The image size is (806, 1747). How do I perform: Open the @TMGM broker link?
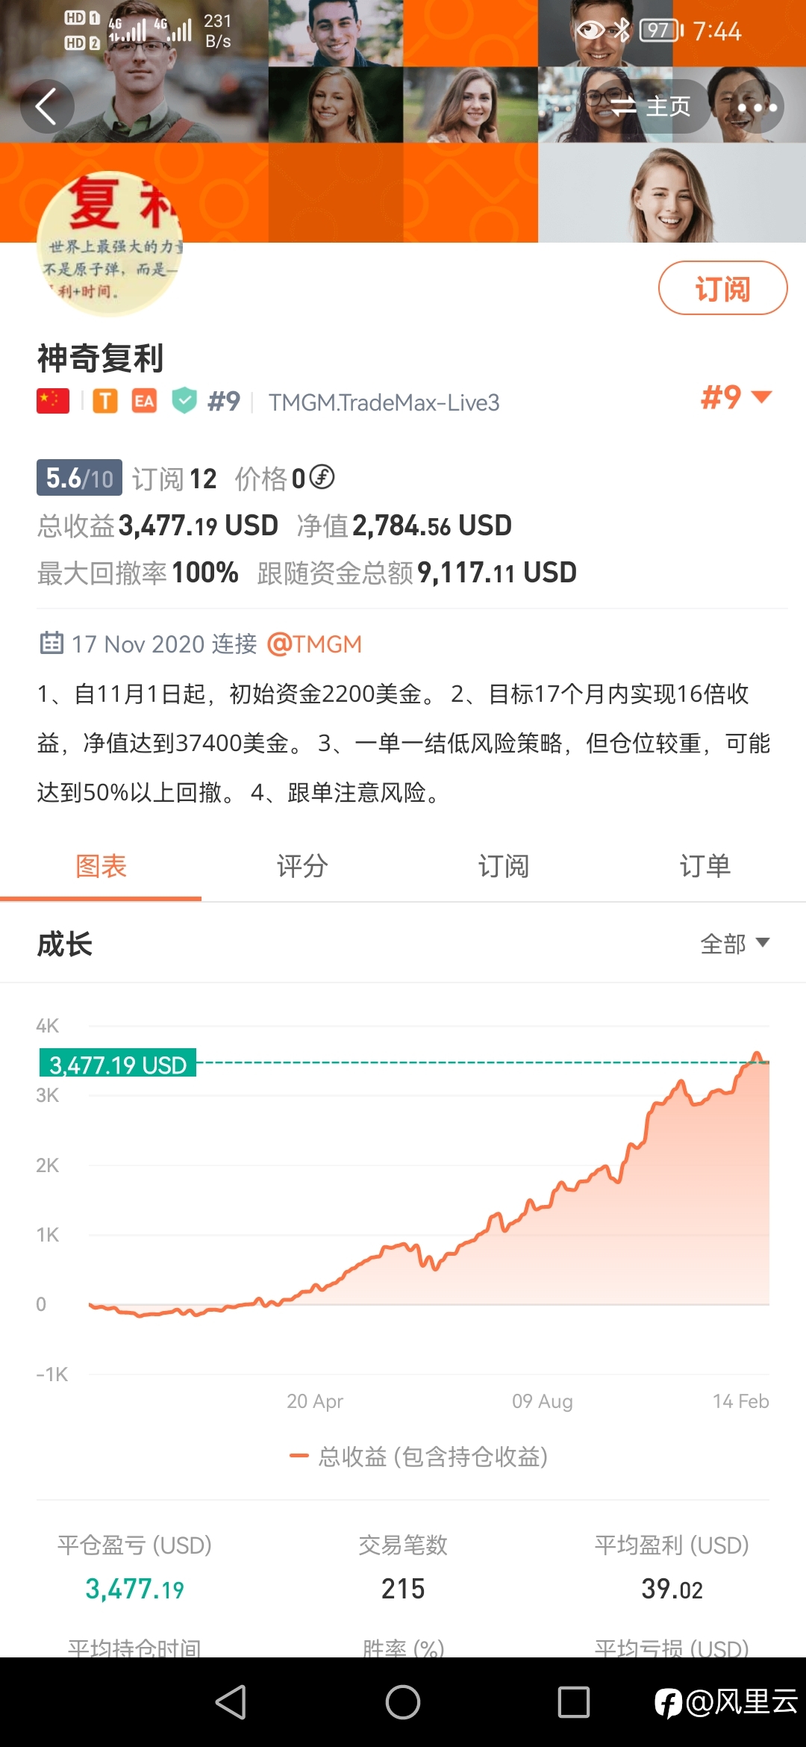[x=314, y=644]
